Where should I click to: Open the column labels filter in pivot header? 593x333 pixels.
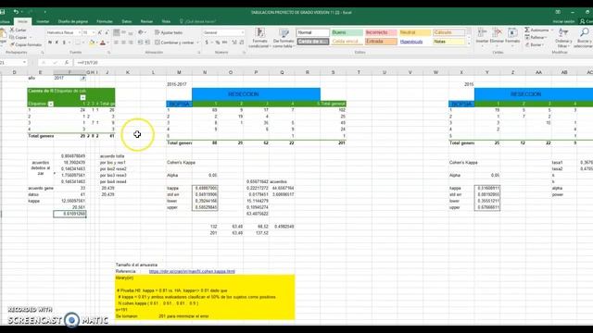(x=82, y=97)
